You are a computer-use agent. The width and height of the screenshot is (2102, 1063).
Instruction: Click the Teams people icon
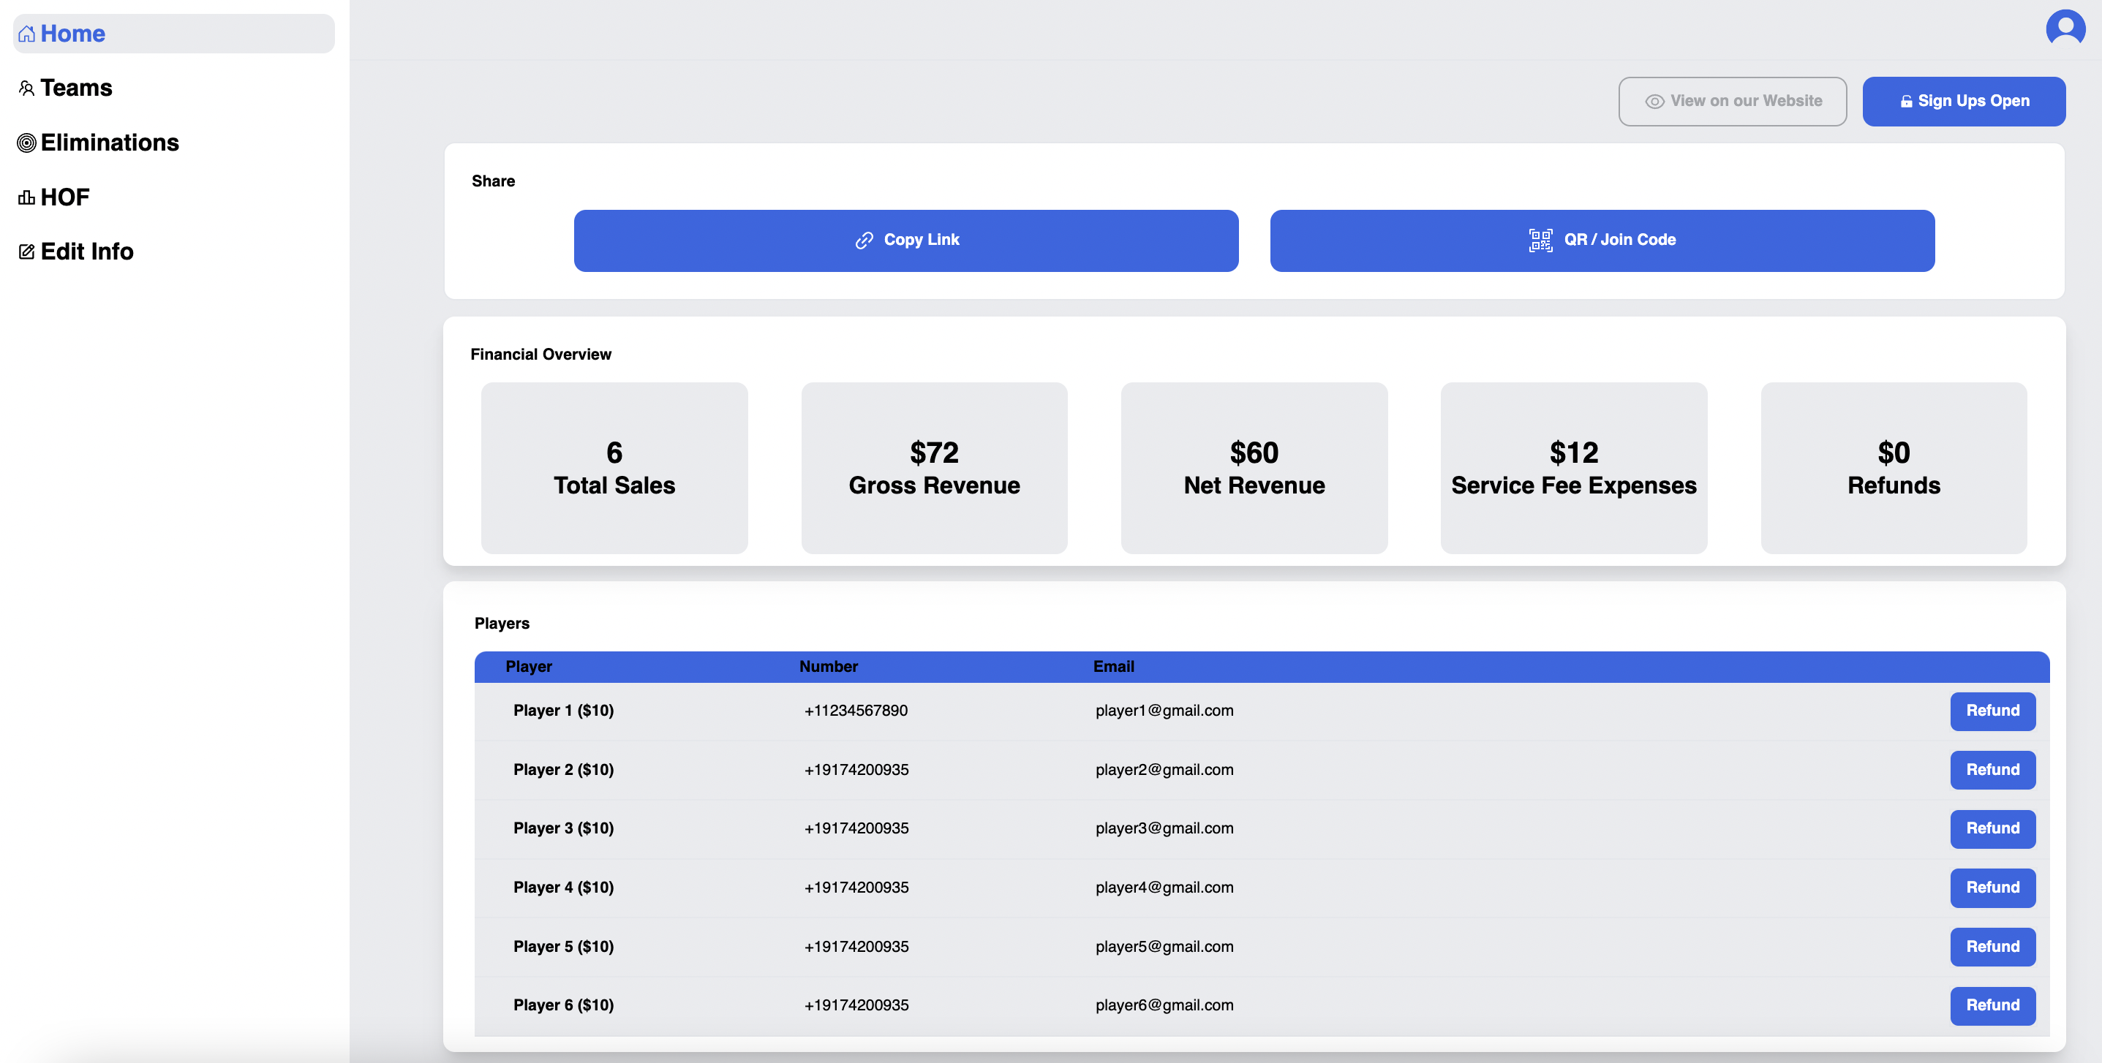click(27, 88)
